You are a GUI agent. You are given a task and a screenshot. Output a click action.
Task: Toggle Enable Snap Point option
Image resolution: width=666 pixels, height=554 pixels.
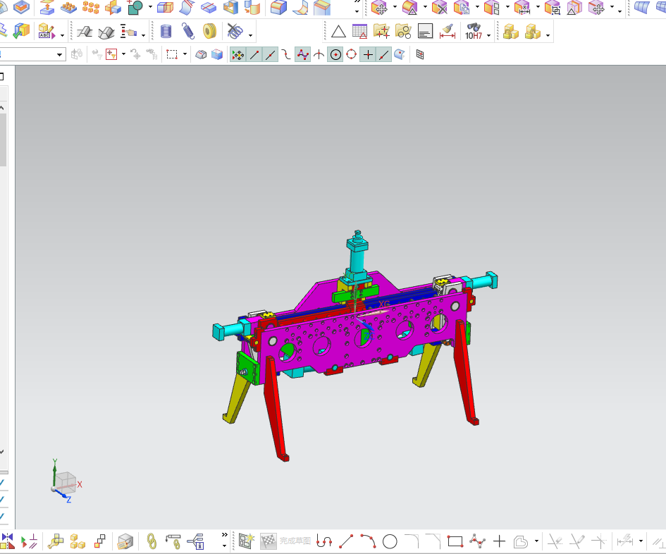238,55
